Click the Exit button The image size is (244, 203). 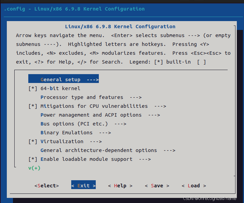pos(83,185)
